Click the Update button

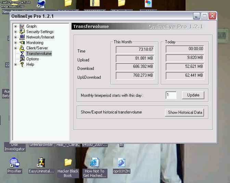[x=193, y=95]
